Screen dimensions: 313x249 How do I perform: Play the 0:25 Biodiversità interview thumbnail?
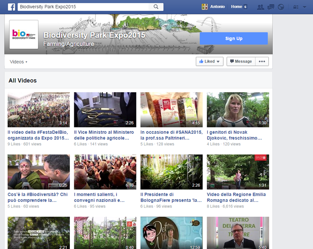[x=39, y=172]
